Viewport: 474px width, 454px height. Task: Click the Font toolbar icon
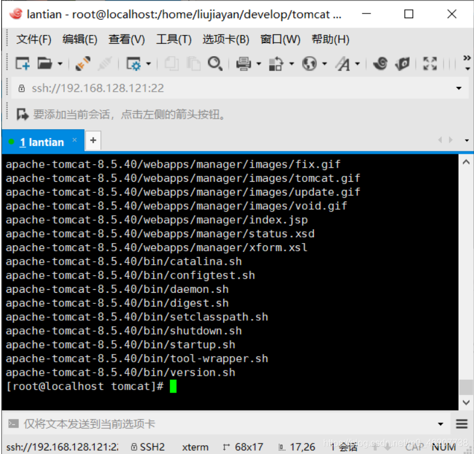[x=342, y=64]
